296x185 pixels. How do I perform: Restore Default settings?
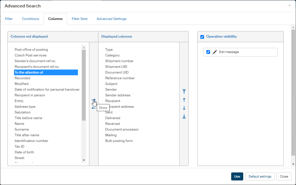click(260, 176)
